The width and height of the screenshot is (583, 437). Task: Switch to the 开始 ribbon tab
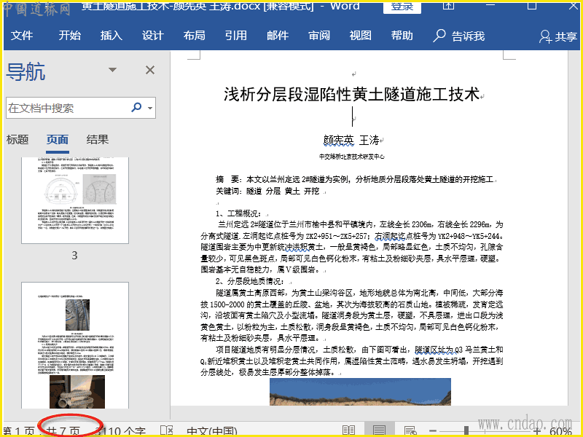(x=69, y=36)
